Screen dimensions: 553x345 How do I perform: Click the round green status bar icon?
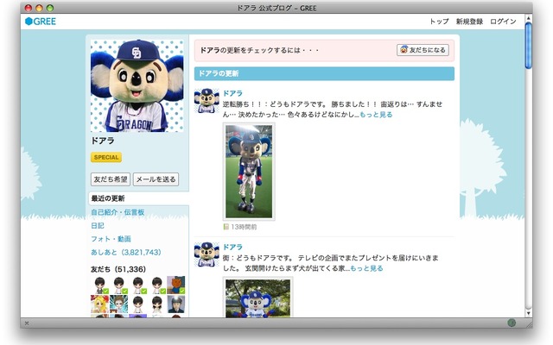point(512,323)
